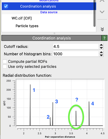Increase number of histogram bins

click(101, 52)
